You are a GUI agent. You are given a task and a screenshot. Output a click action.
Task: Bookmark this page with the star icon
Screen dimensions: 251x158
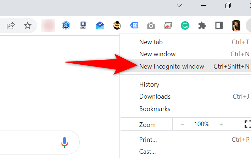click(27, 25)
